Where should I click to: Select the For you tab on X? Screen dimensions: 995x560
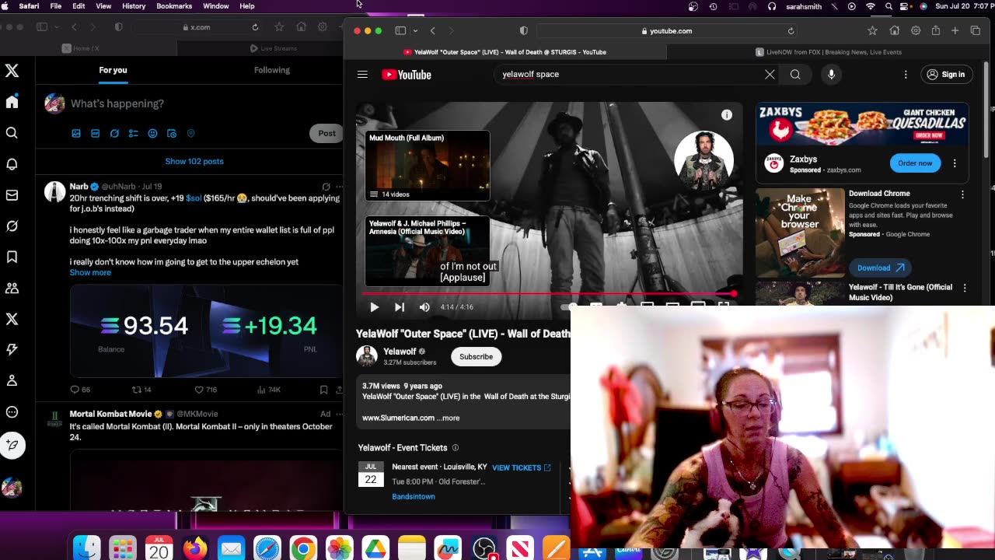[x=113, y=70]
